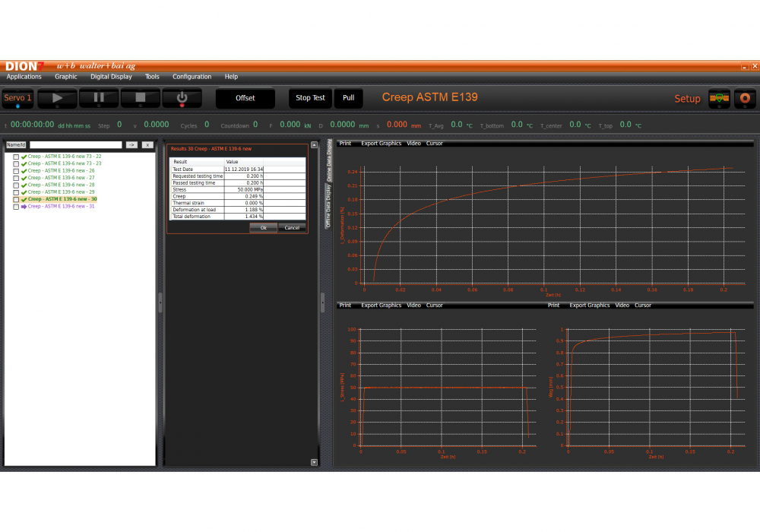760x532 pixels.
Task: Pause the running test
Action: (x=99, y=98)
